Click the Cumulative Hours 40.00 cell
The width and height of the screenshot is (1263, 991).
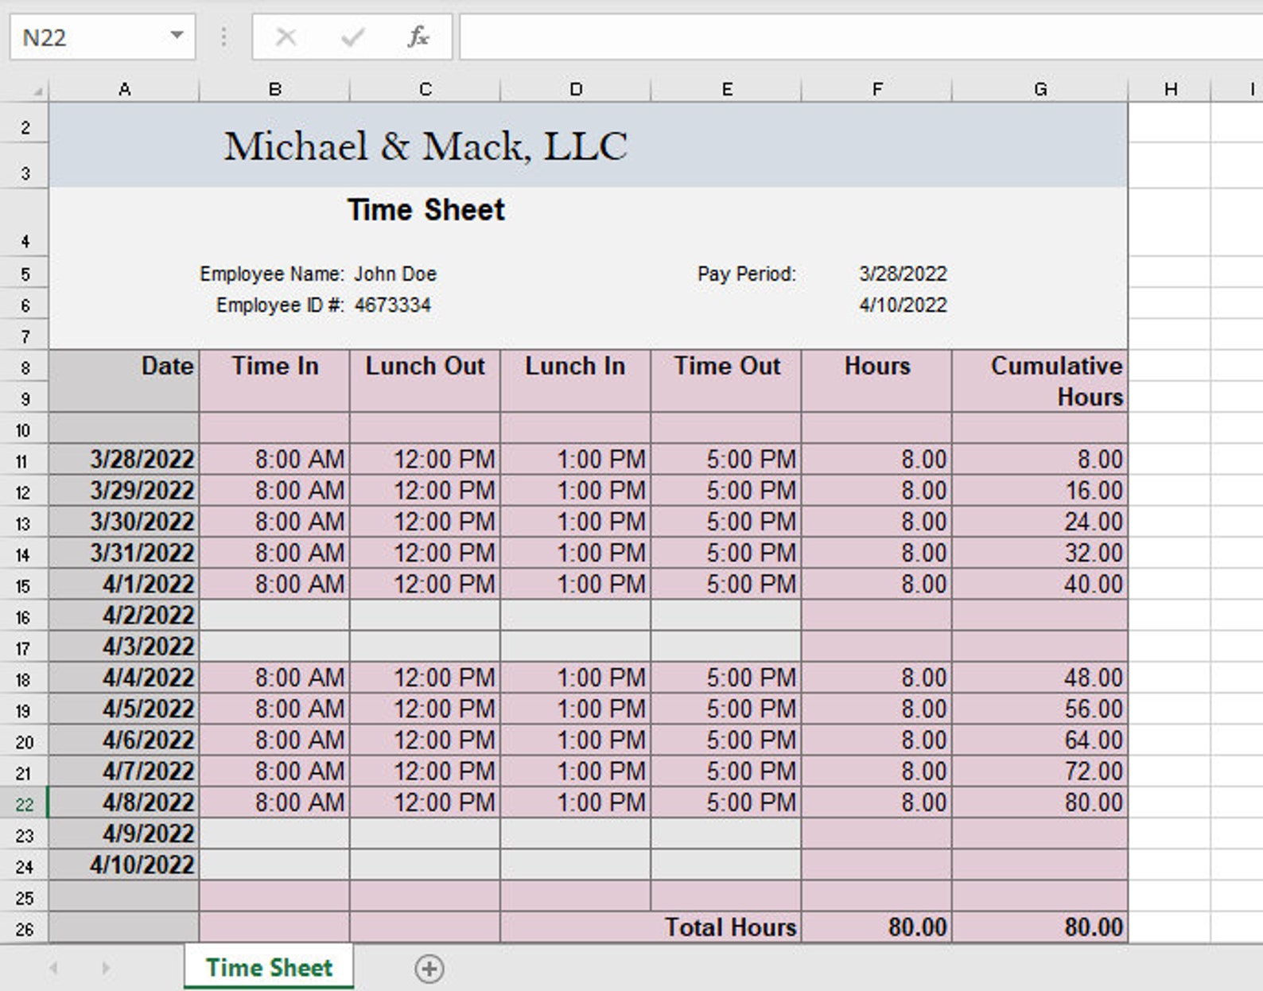point(1040,585)
